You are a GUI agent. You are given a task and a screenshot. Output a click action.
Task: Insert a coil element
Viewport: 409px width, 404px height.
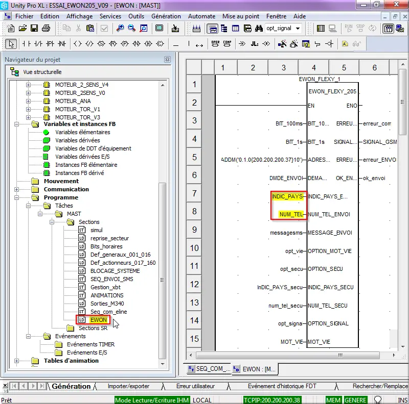tap(78, 44)
